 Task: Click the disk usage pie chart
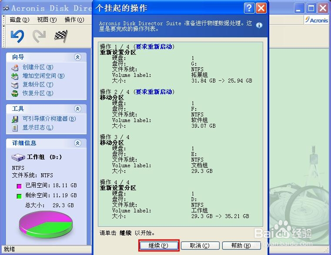click(x=46, y=224)
